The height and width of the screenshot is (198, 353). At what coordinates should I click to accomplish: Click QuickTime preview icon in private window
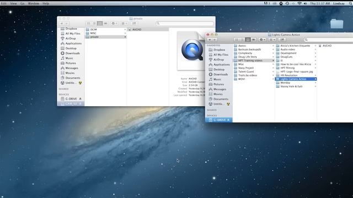point(192,50)
